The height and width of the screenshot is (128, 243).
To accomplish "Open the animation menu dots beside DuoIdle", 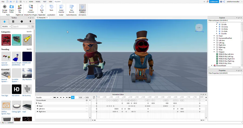I will click(x=51, y=97).
